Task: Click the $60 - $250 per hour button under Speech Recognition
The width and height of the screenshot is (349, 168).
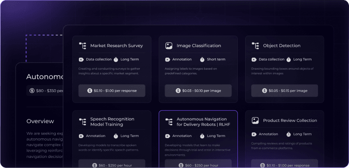Action: click(112, 164)
